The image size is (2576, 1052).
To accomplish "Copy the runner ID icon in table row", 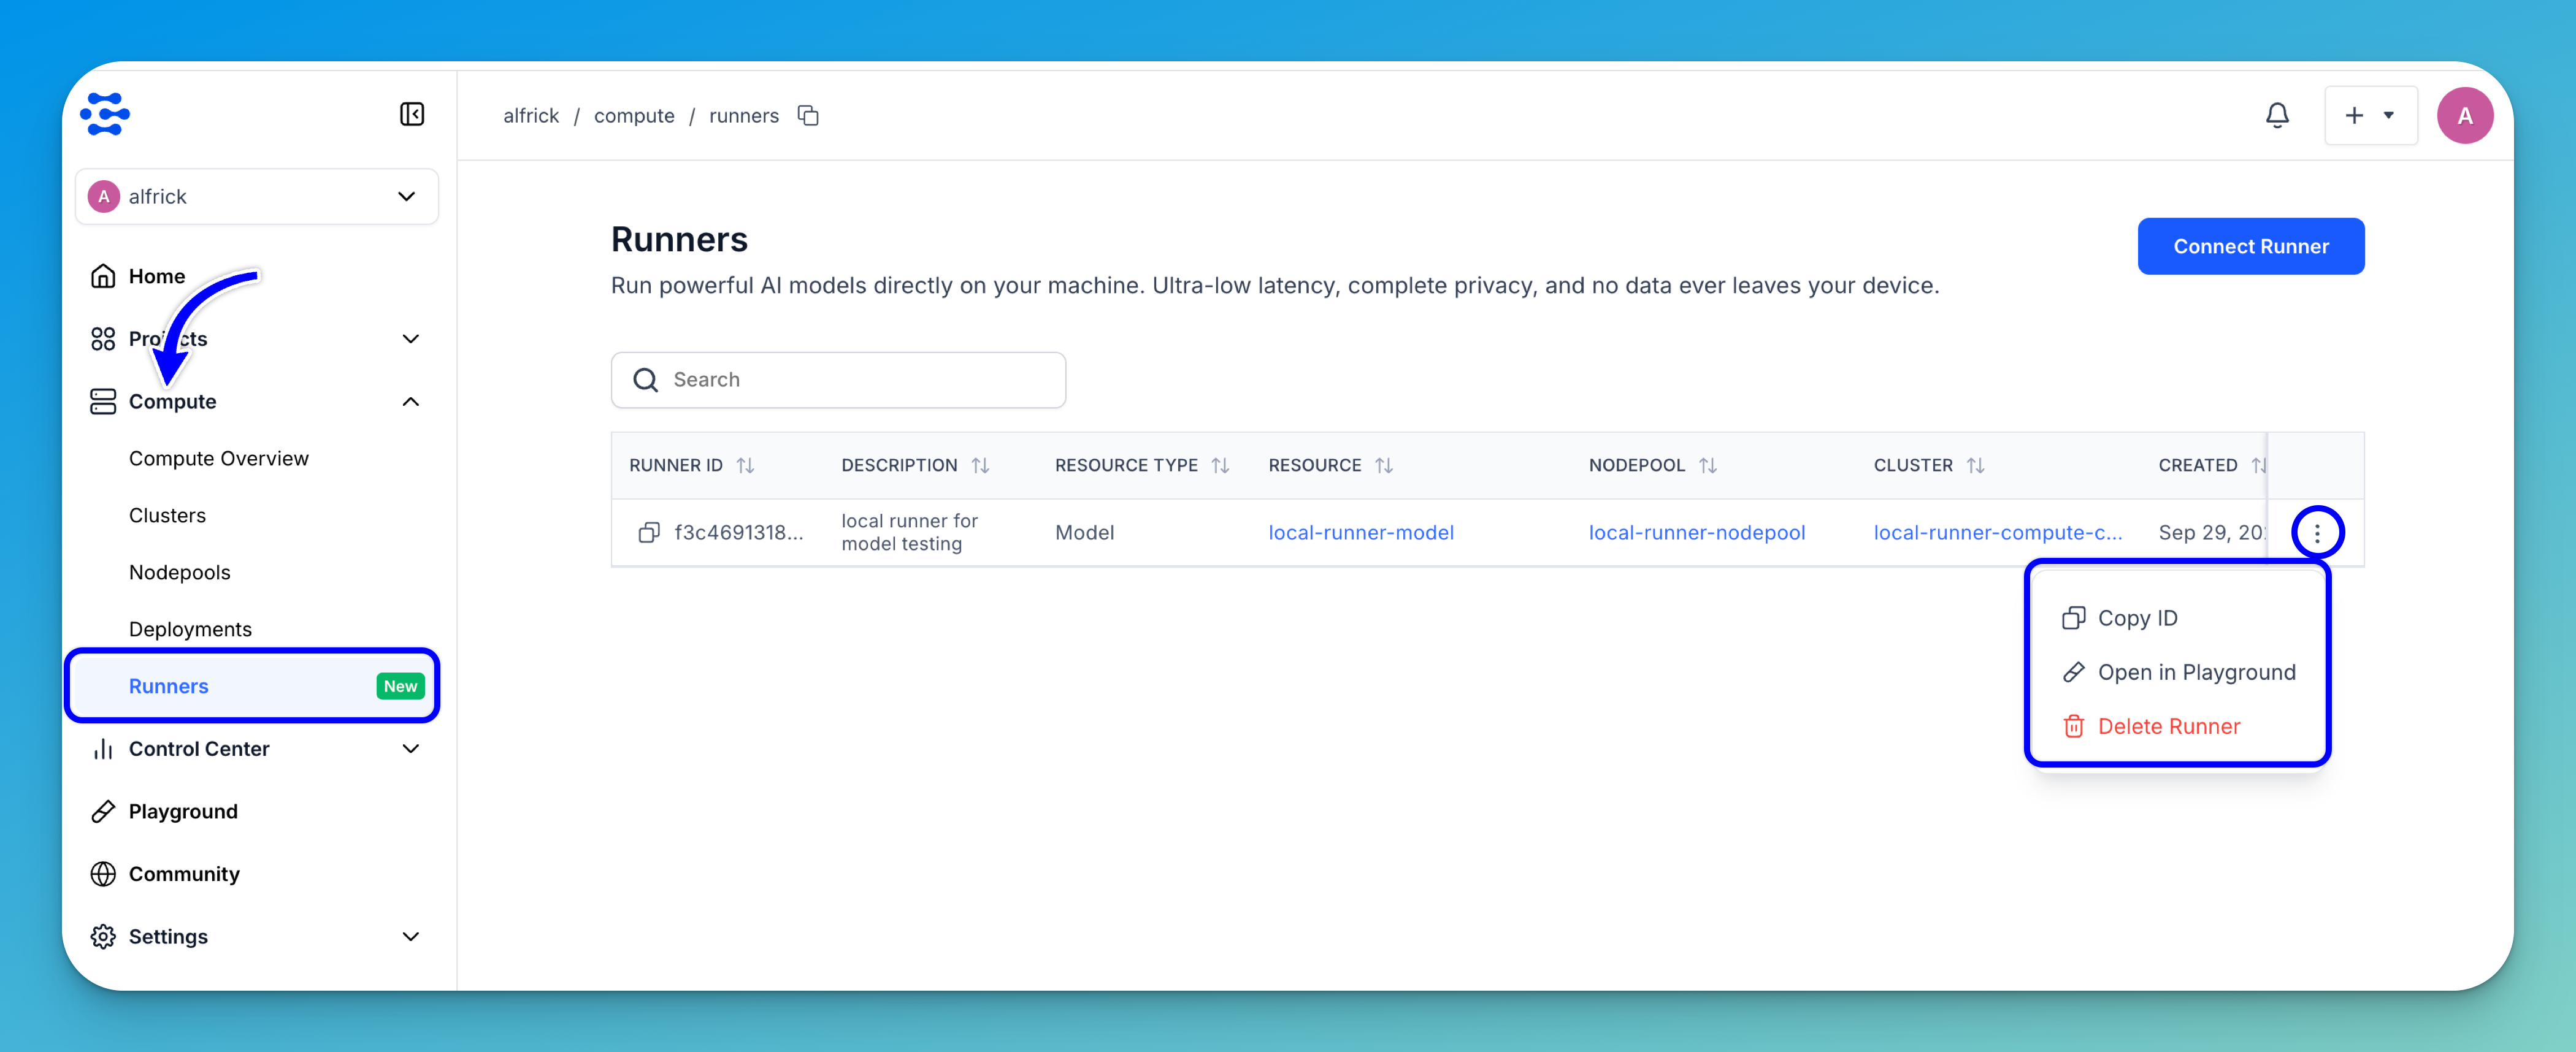I will click(x=649, y=532).
